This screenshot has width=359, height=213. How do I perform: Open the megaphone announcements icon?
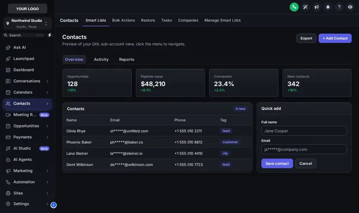(x=317, y=7)
